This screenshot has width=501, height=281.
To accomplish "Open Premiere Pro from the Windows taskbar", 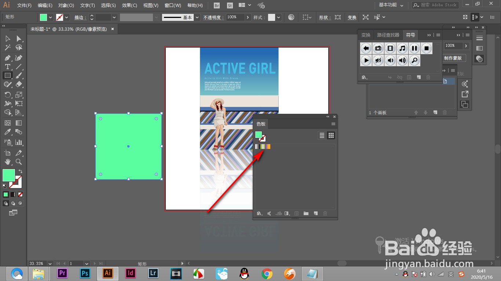I will pyautogui.click(x=62, y=273).
